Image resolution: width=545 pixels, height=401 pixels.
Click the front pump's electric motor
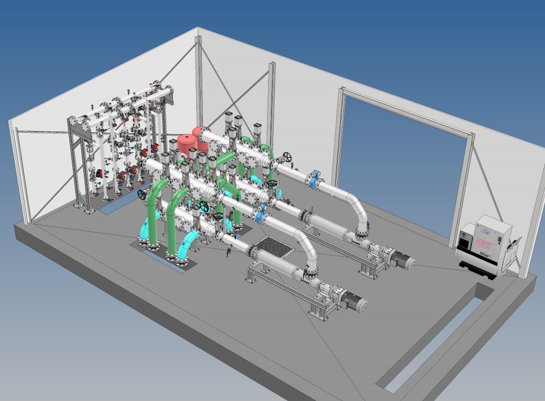pos(354,301)
